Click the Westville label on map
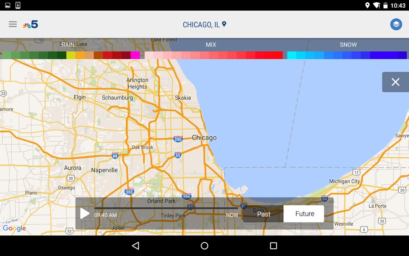The image size is (409, 256). click(x=343, y=224)
